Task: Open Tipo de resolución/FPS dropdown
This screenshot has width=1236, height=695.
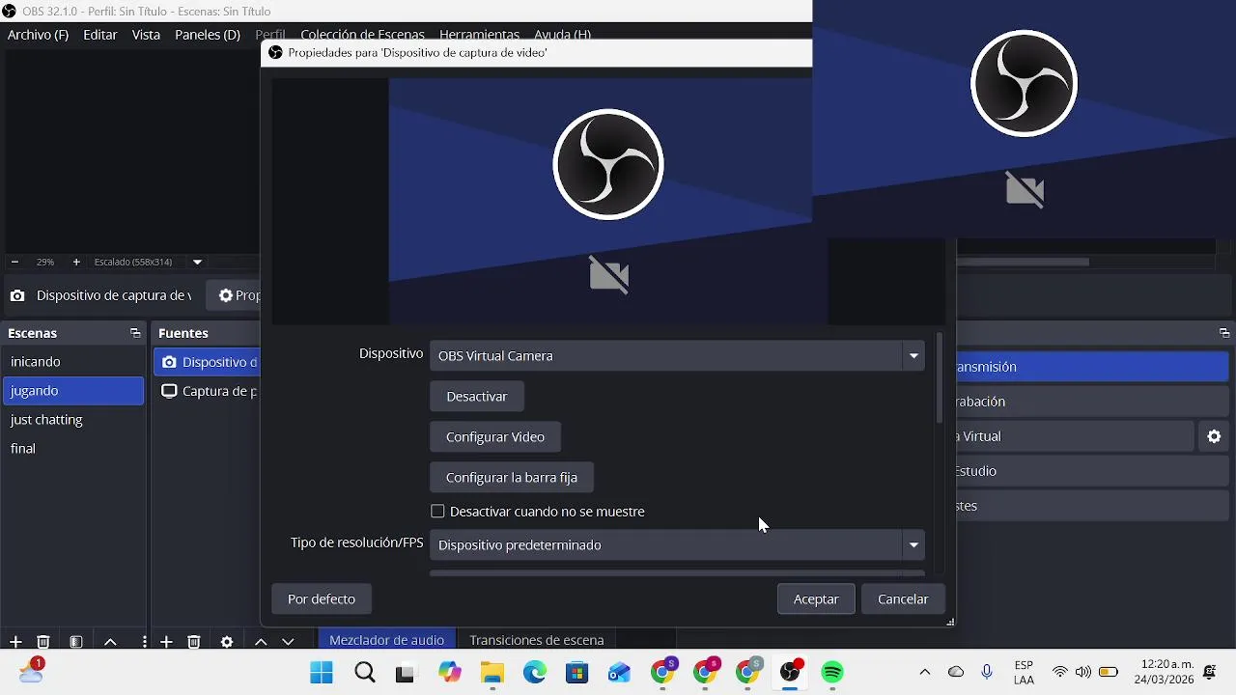Action: (x=677, y=545)
